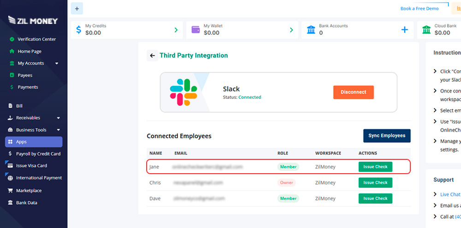Viewport: 461px width, 228px height.
Task: Expand the My Accounts submenu
Action: [x=57, y=64]
